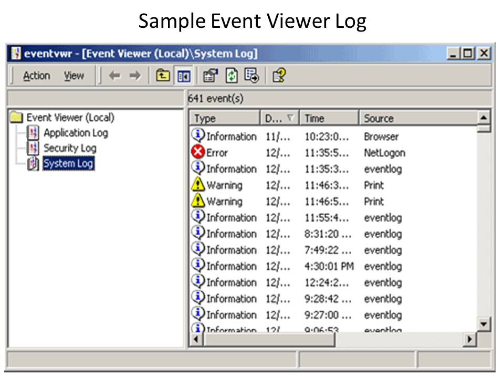
Task: Open the Action menu
Action: (x=36, y=76)
